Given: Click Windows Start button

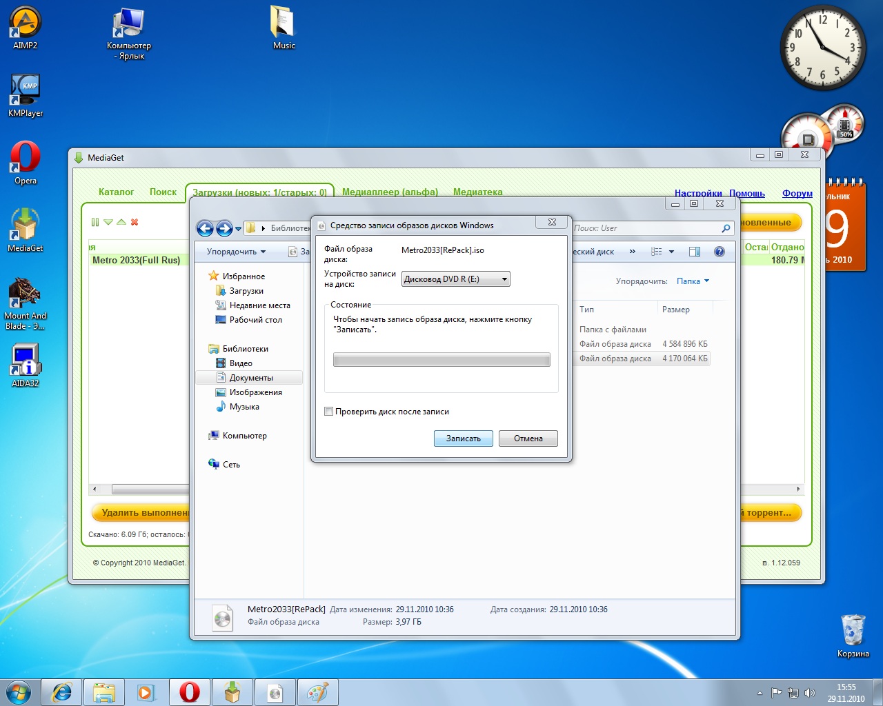Looking at the screenshot, I should point(19,692).
